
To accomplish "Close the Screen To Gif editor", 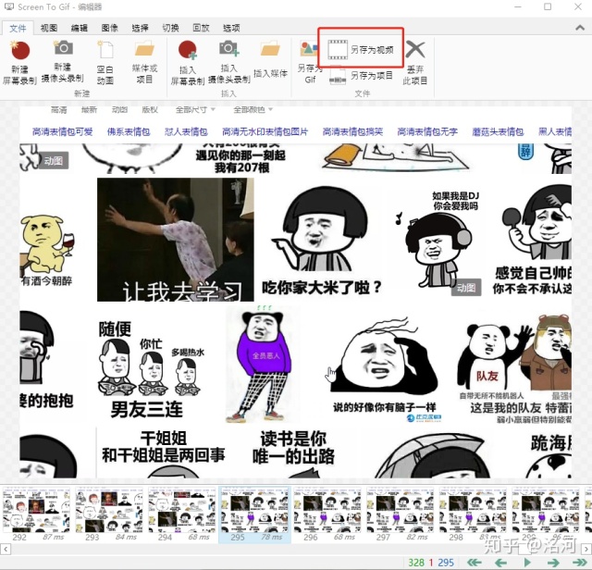I will pyautogui.click(x=578, y=6).
